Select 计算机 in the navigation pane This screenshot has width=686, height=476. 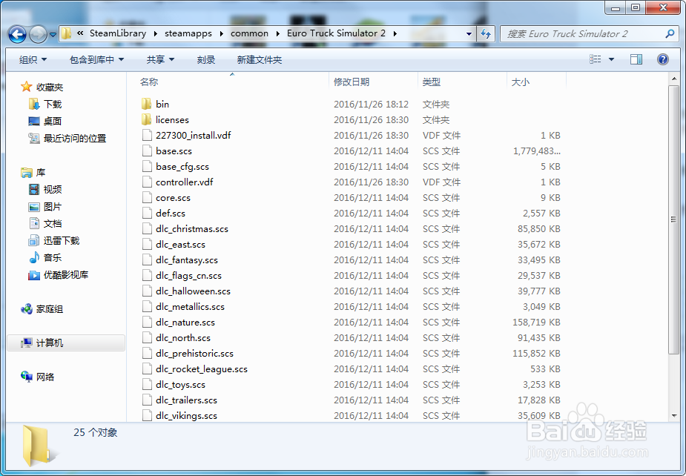pyautogui.click(x=66, y=343)
